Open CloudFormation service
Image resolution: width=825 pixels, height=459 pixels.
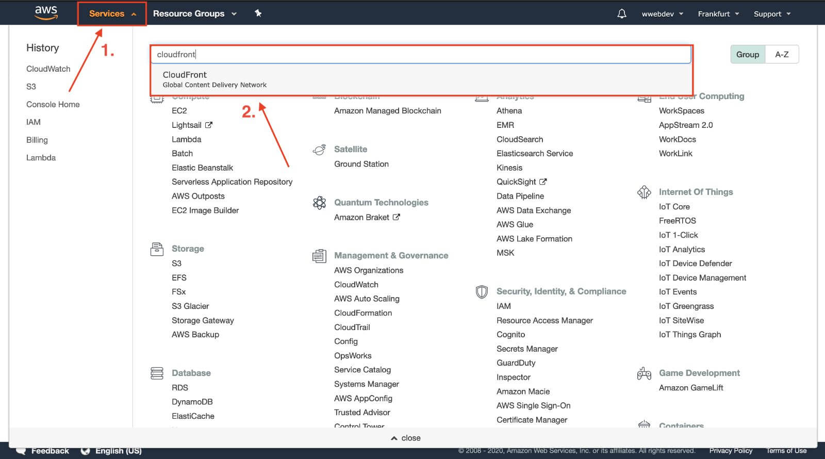coord(363,313)
